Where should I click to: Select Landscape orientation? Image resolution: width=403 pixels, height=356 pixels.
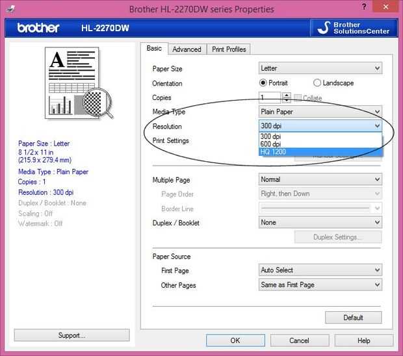[x=333, y=83]
